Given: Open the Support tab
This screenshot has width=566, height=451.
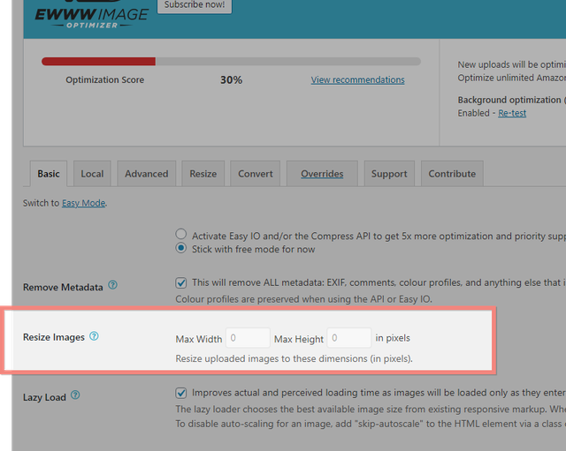Looking at the screenshot, I should click(x=389, y=174).
